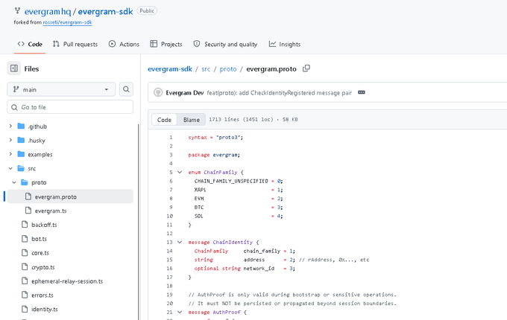Click line number 10
This screenshot has width=507, height=320.
[x=169, y=216]
